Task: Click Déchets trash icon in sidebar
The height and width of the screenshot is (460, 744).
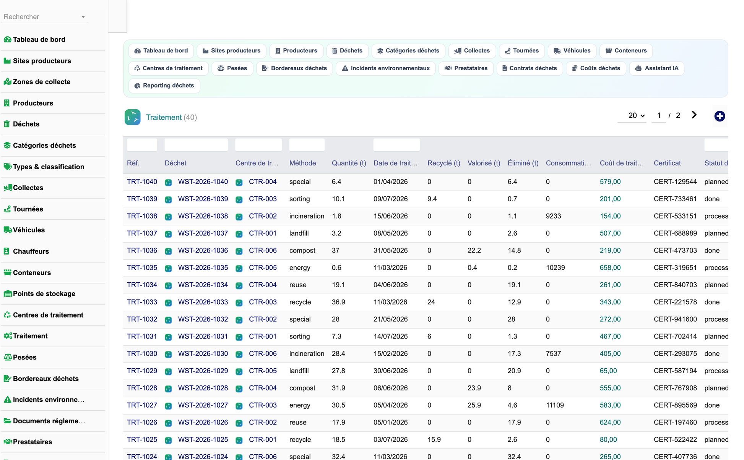Action: [7, 124]
